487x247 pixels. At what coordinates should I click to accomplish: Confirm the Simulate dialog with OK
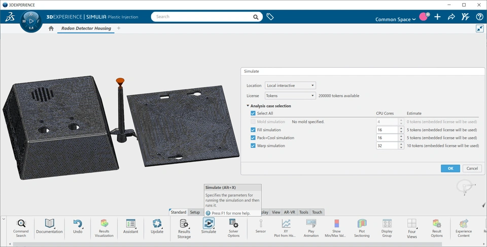(450, 168)
